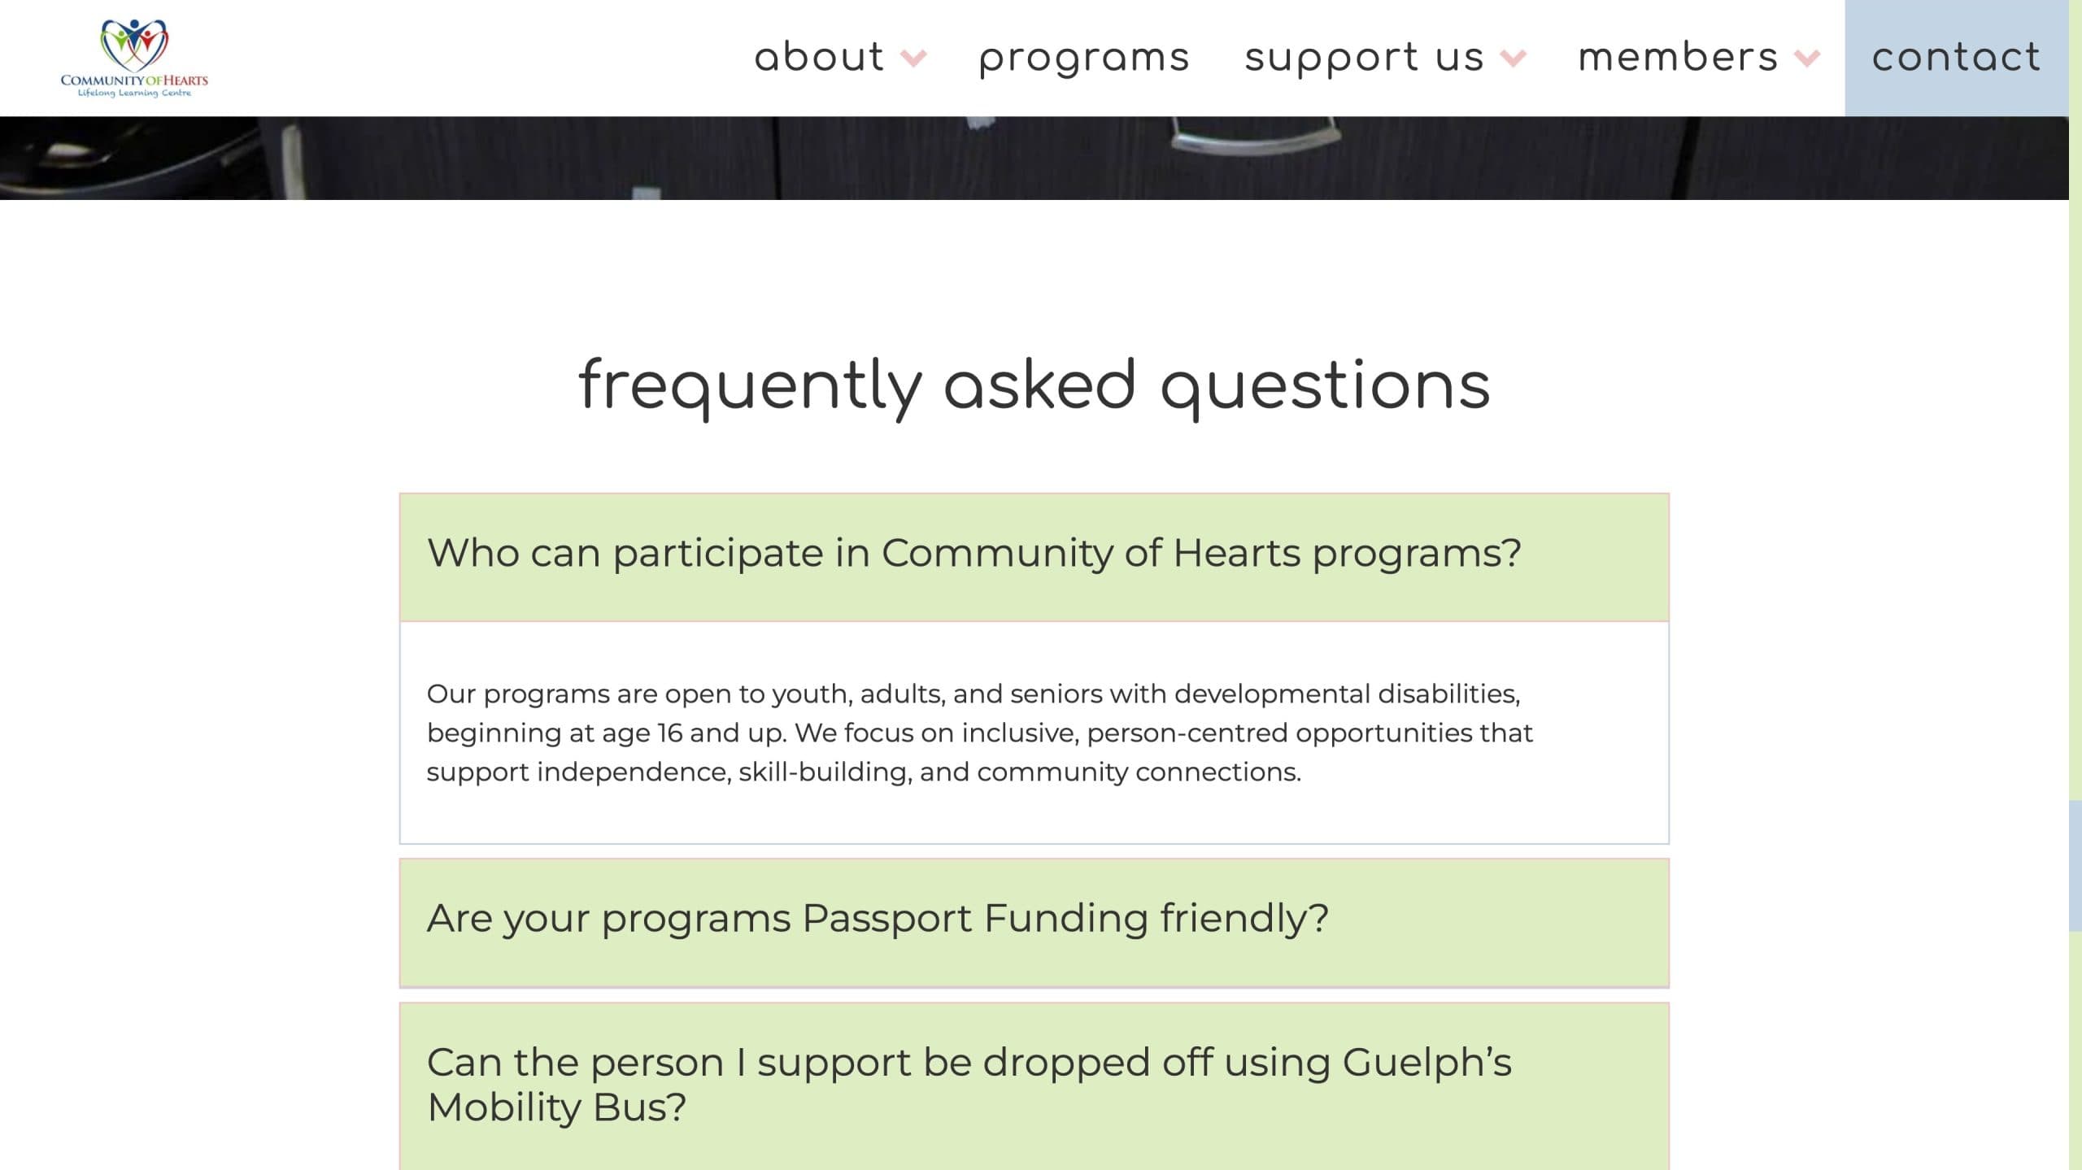Go to the programs page
This screenshot has height=1170, width=2082.
[1084, 58]
